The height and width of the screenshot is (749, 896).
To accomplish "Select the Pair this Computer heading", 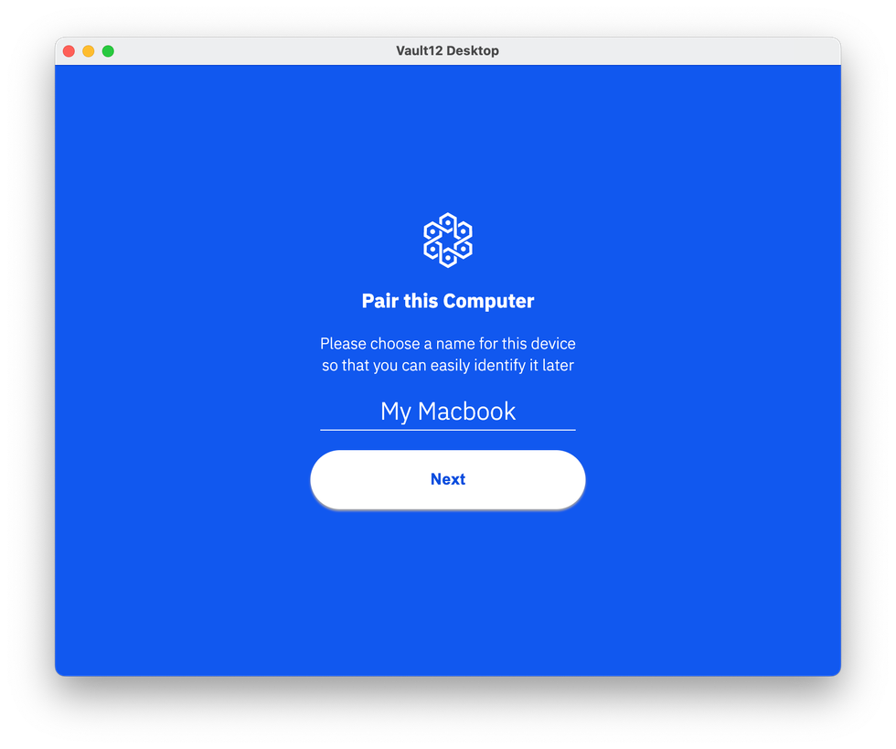I will click(x=447, y=301).
